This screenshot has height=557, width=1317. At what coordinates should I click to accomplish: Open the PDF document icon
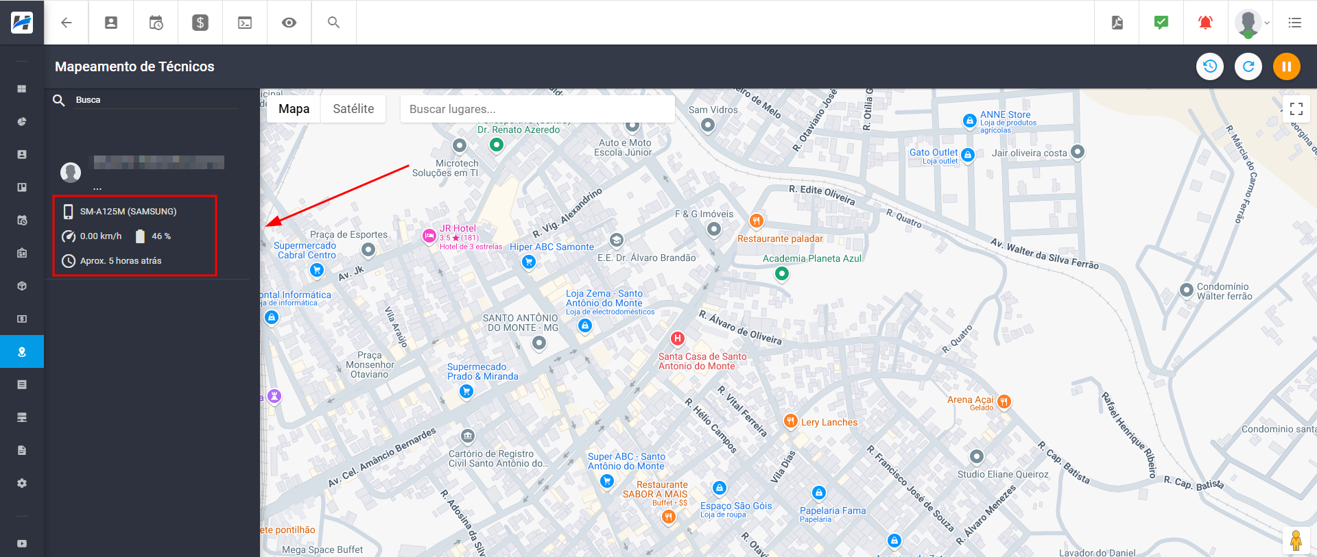1117,23
